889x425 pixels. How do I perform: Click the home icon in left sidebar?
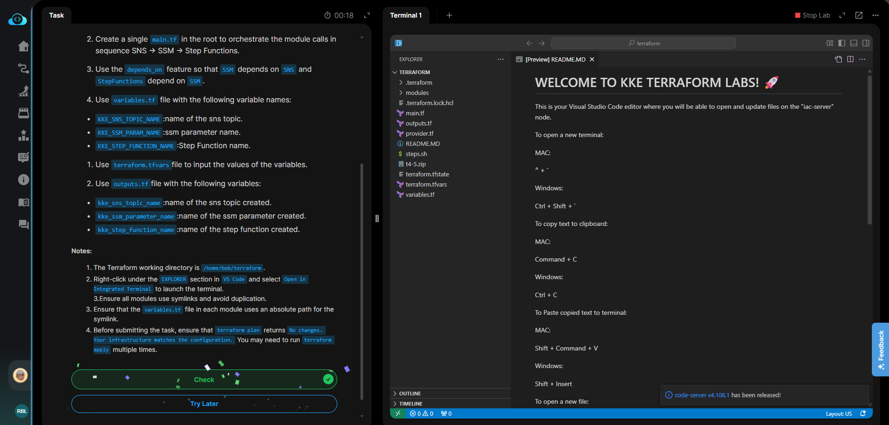(23, 46)
